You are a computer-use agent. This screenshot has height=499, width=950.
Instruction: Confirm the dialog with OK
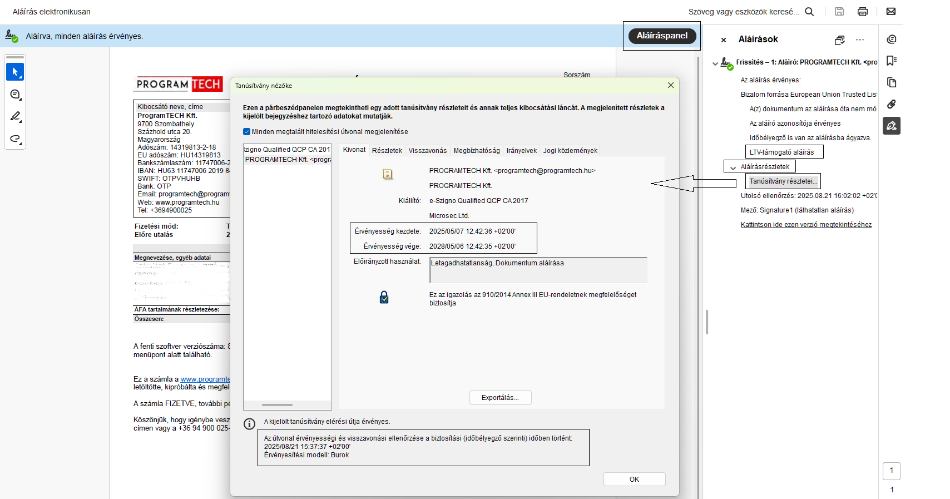pos(634,480)
